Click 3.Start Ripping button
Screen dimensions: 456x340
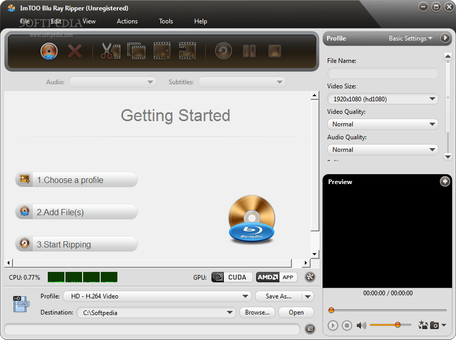pos(76,244)
